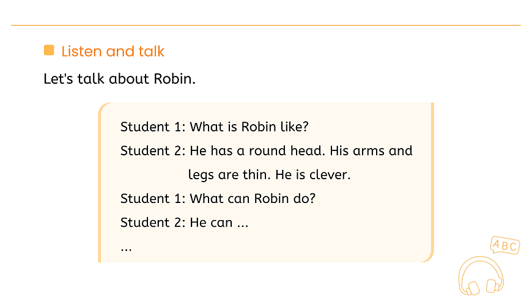532x299 pixels.
Task: Select the line "Student 2: He can ..."
Action: click(x=184, y=223)
